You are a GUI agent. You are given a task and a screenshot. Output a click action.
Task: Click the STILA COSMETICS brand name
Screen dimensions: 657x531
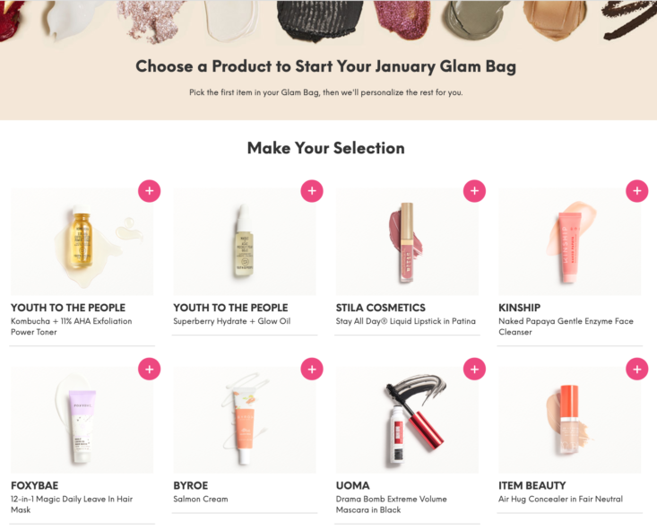(x=380, y=308)
